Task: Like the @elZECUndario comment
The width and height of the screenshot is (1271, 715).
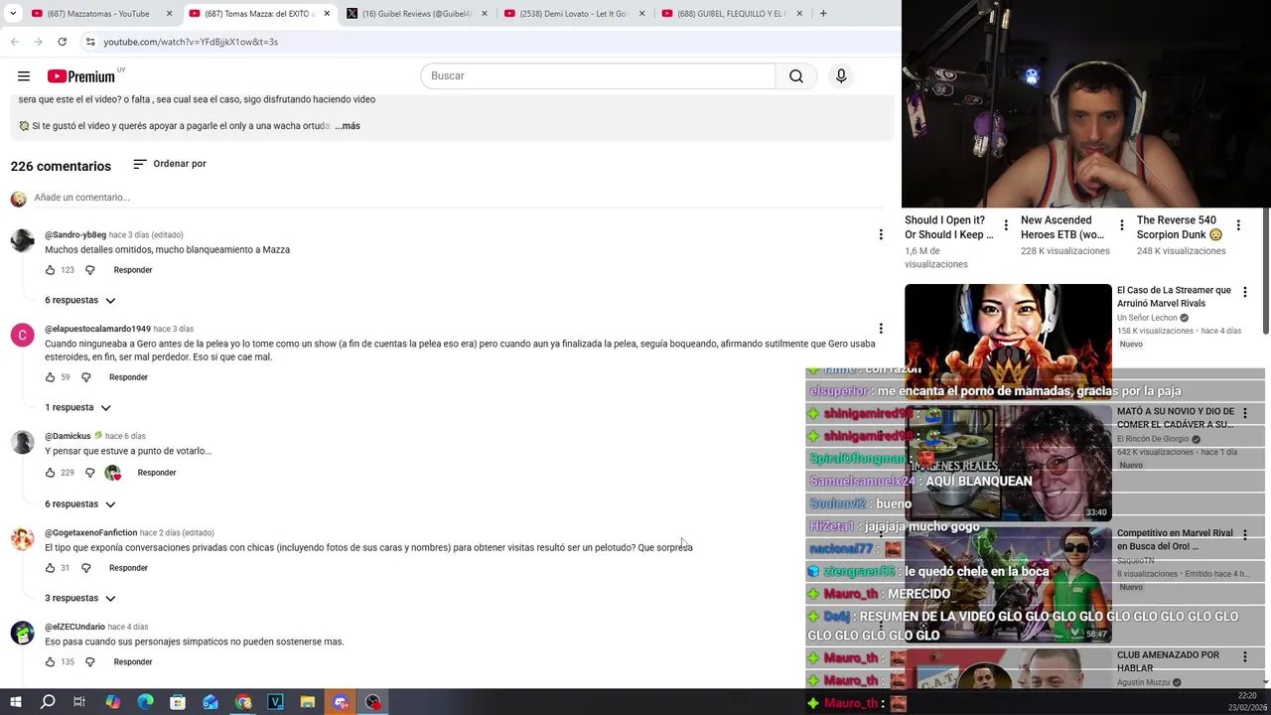Action: [x=51, y=662]
